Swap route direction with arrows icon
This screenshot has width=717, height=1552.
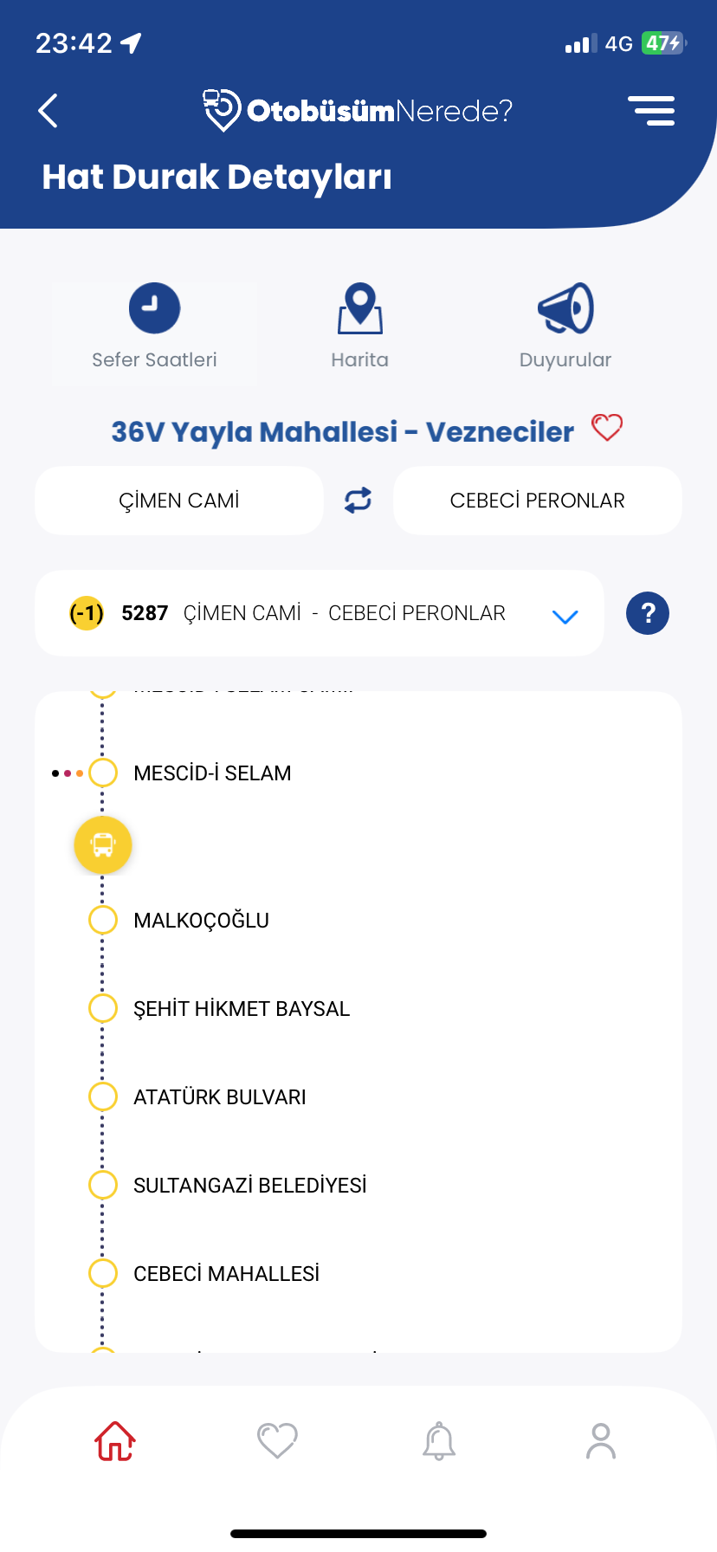click(x=358, y=501)
